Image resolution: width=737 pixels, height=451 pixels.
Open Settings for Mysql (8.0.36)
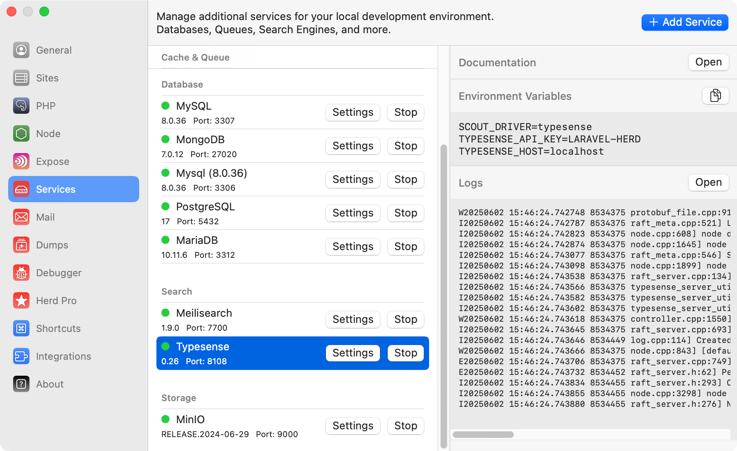point(353,179)
